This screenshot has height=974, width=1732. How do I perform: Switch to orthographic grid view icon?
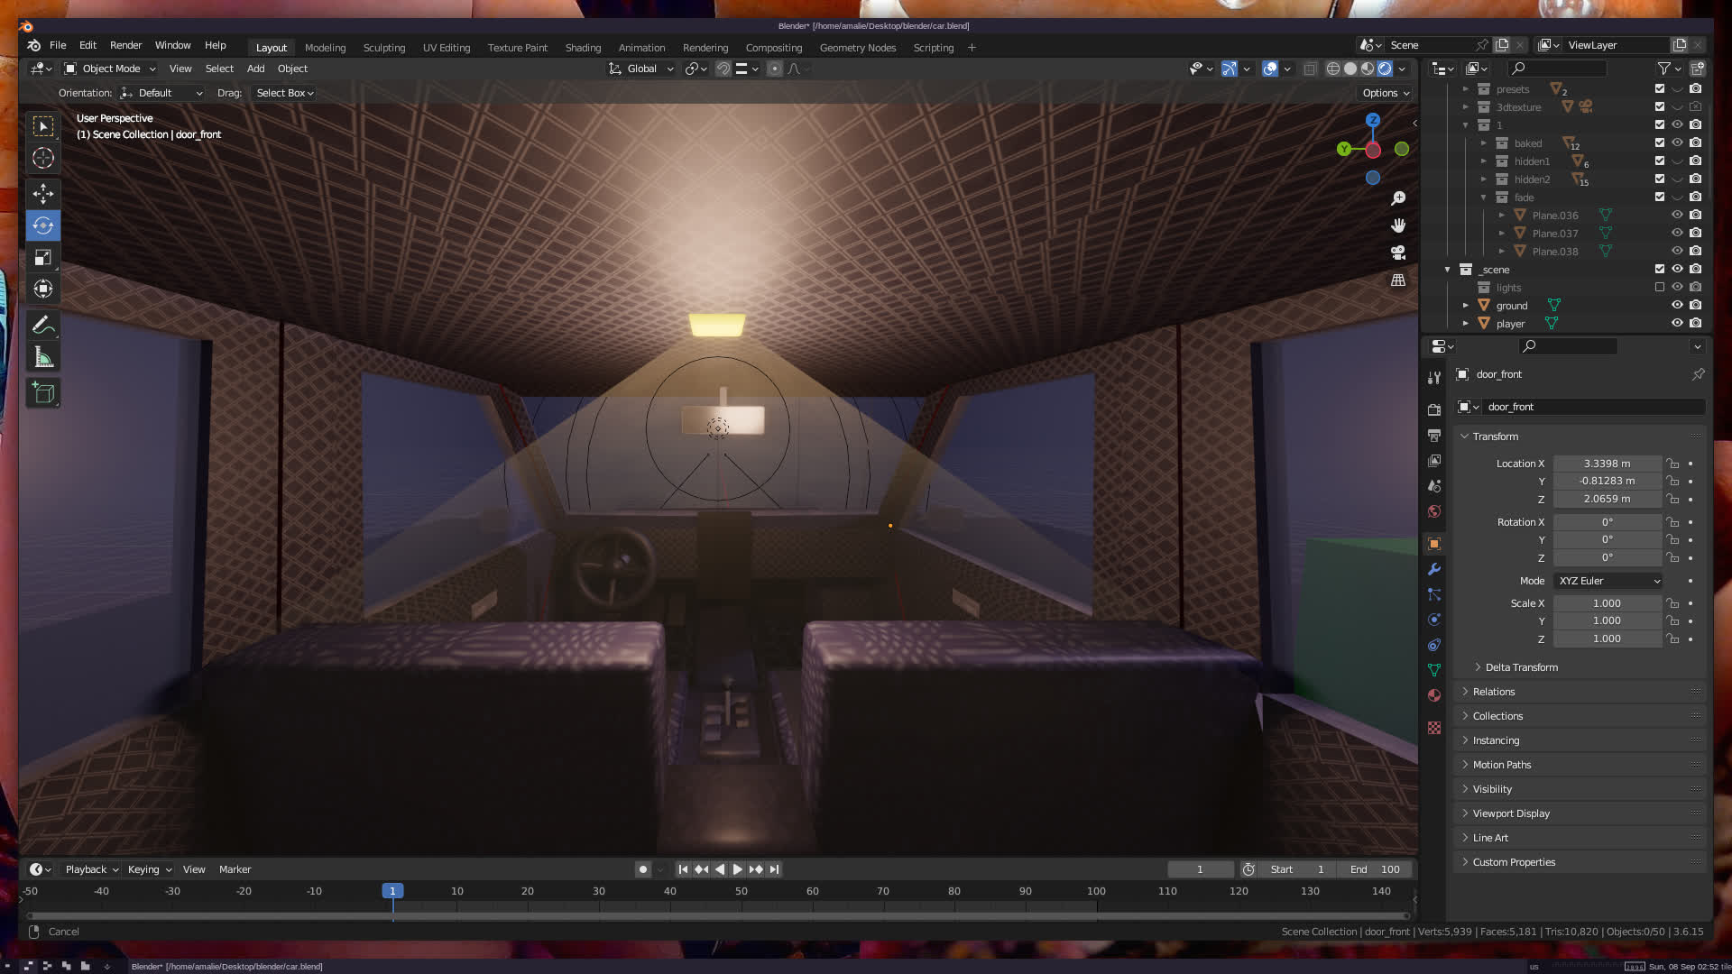point(1398,280)
